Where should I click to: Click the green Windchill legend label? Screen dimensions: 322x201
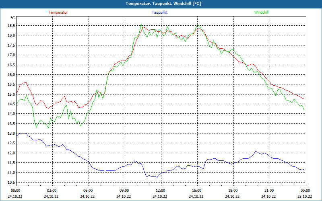[x=261, y=12]
